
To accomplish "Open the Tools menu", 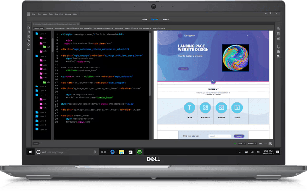I will (x=50, y=14).
